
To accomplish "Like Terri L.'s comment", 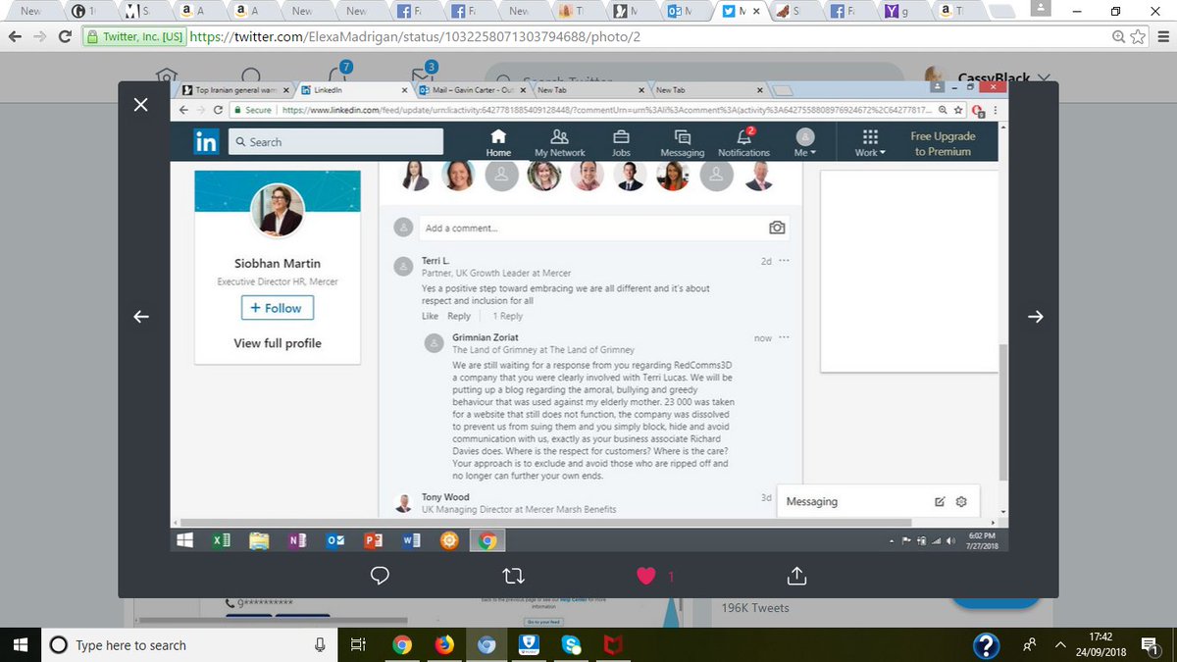I will click(x=430, y=317).
